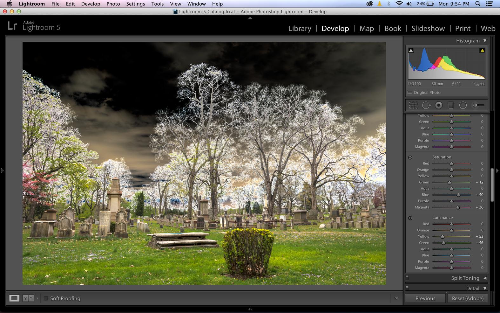Click the Saturation targeted adjustment tool
The image size is (500, 313).
pos(410,157)
